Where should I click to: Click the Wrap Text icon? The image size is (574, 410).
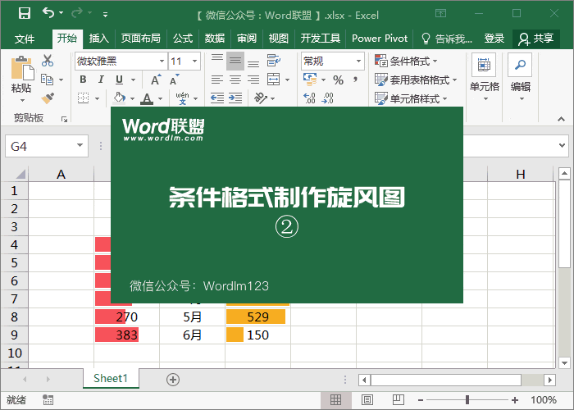[x=273, y=61]
